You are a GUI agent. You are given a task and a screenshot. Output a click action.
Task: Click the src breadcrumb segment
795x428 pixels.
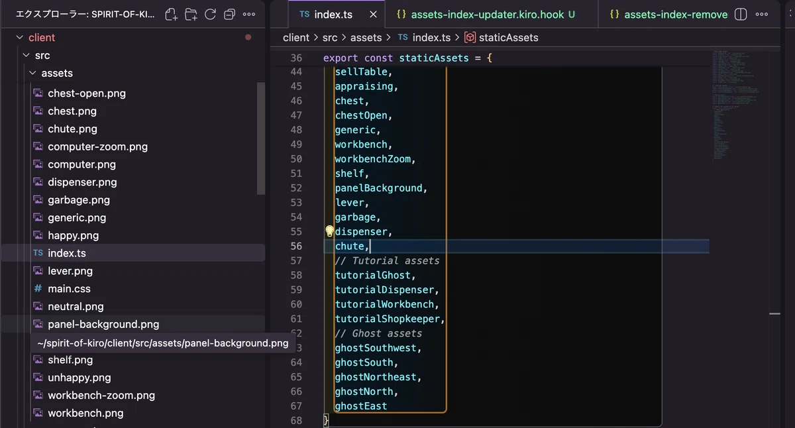pos(330,38)
